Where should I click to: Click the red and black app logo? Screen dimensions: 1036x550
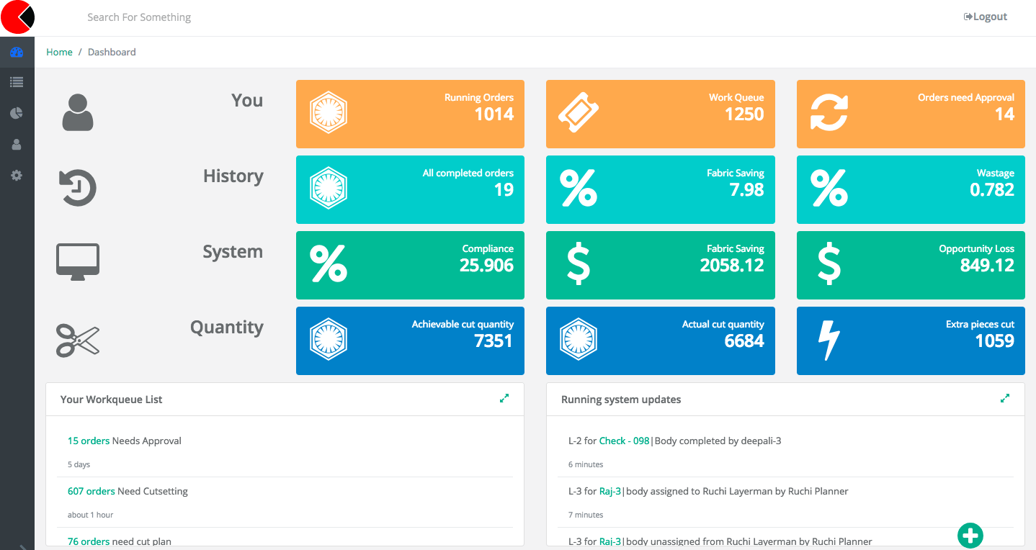[x=17, y=17]
